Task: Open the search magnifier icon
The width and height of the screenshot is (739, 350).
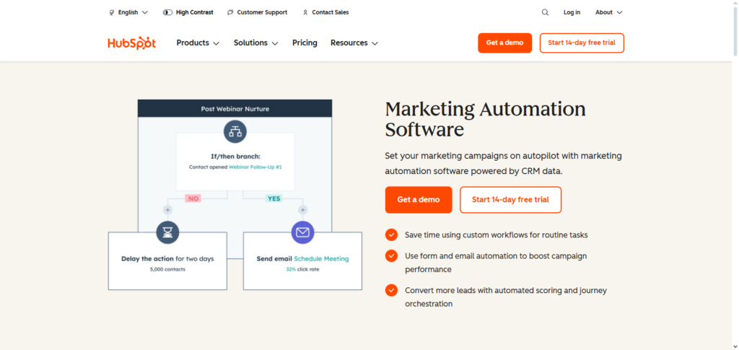Action: [545, 12]
